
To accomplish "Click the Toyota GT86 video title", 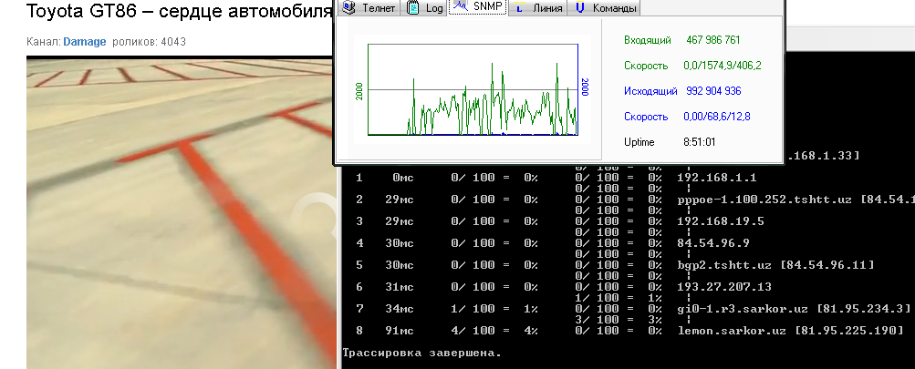I will click(x=179, y=11).
